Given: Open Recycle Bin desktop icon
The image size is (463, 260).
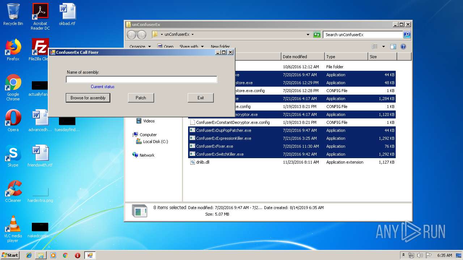Looking at the screenshot, I should 13,14.
